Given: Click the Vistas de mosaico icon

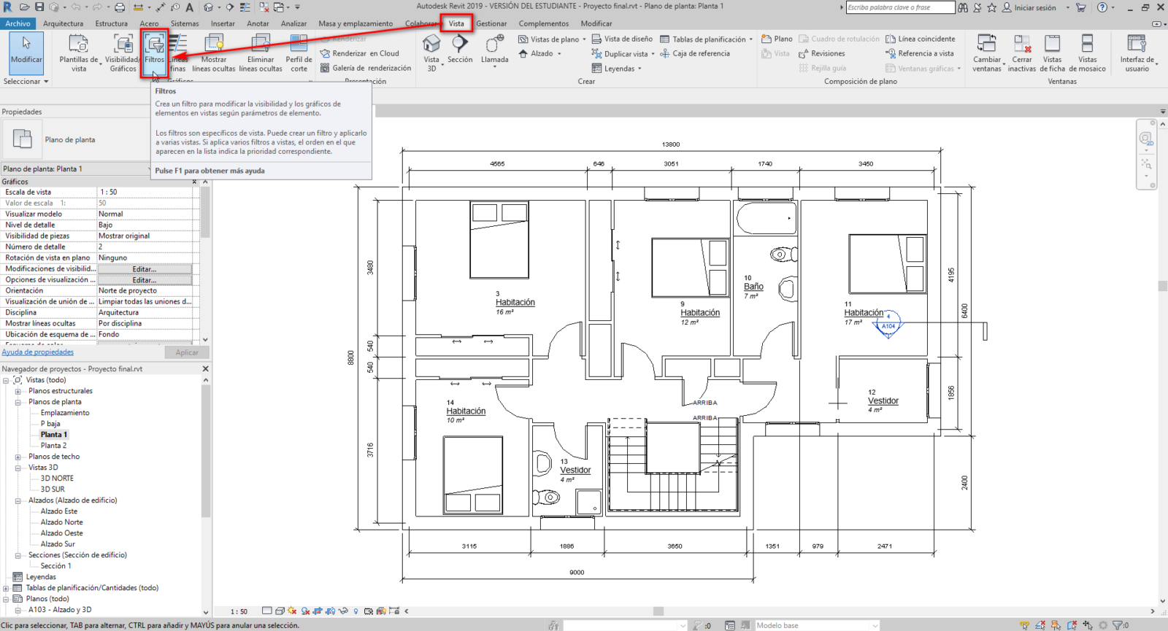Looking at the screenshot, I should point(1087,53).
